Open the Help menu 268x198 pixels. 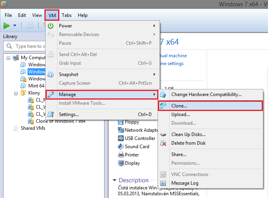coord(83,15)
